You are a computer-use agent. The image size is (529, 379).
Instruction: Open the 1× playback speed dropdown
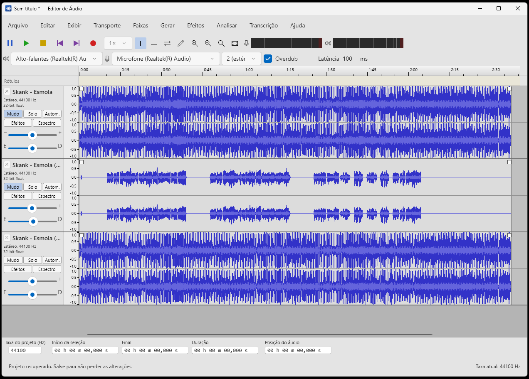tap(118, 43)
